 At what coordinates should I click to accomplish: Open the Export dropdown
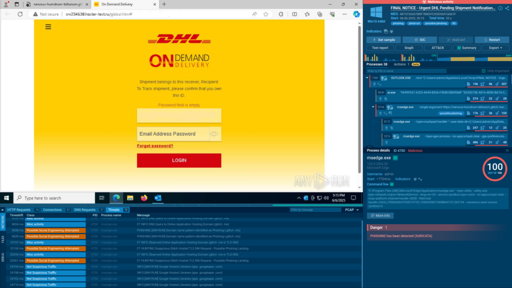click(x=495, y=48)
